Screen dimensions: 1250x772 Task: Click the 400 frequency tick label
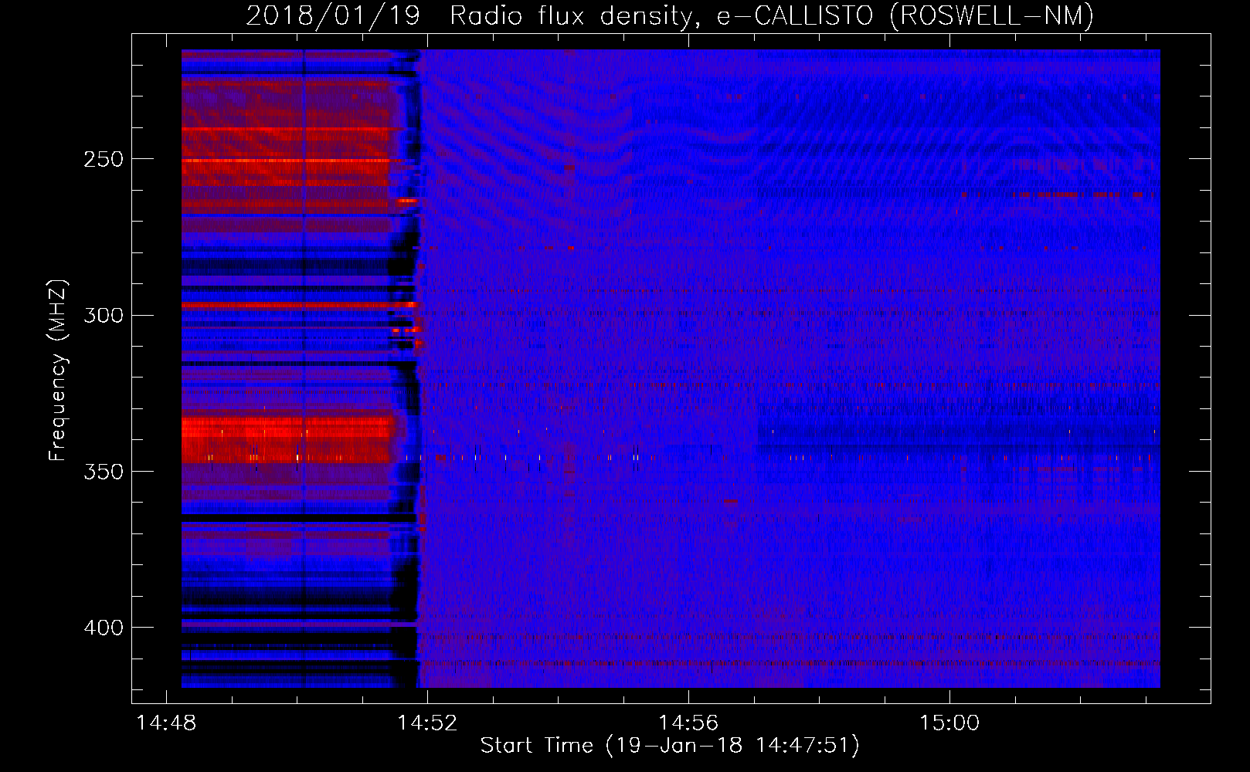click(104, 628)
